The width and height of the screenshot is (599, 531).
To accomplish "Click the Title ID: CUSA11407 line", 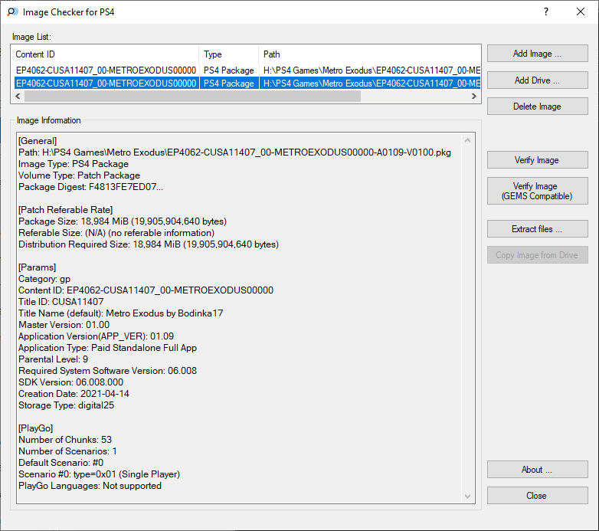I will (x=61, y=302).
